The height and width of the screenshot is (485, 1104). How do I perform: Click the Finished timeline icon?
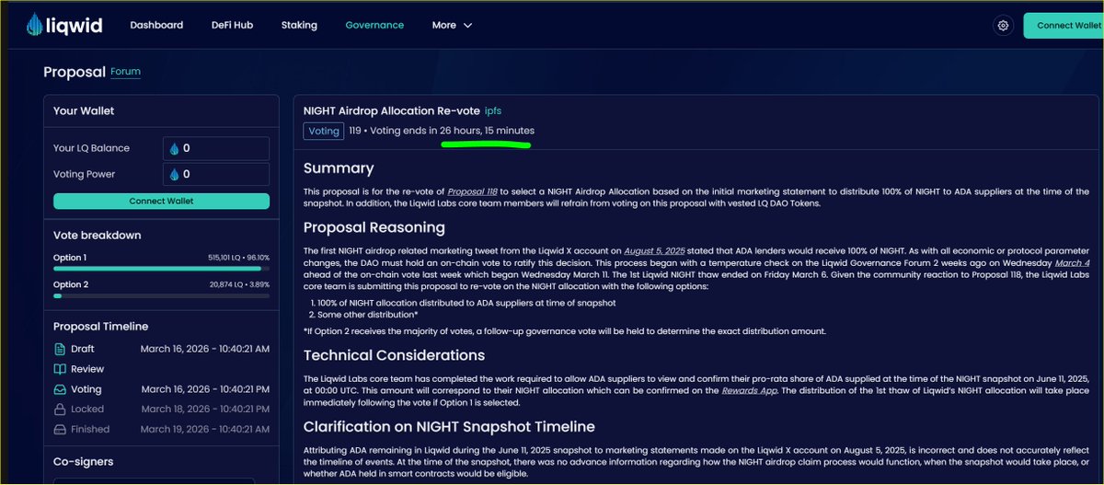(x=60, y=429)
